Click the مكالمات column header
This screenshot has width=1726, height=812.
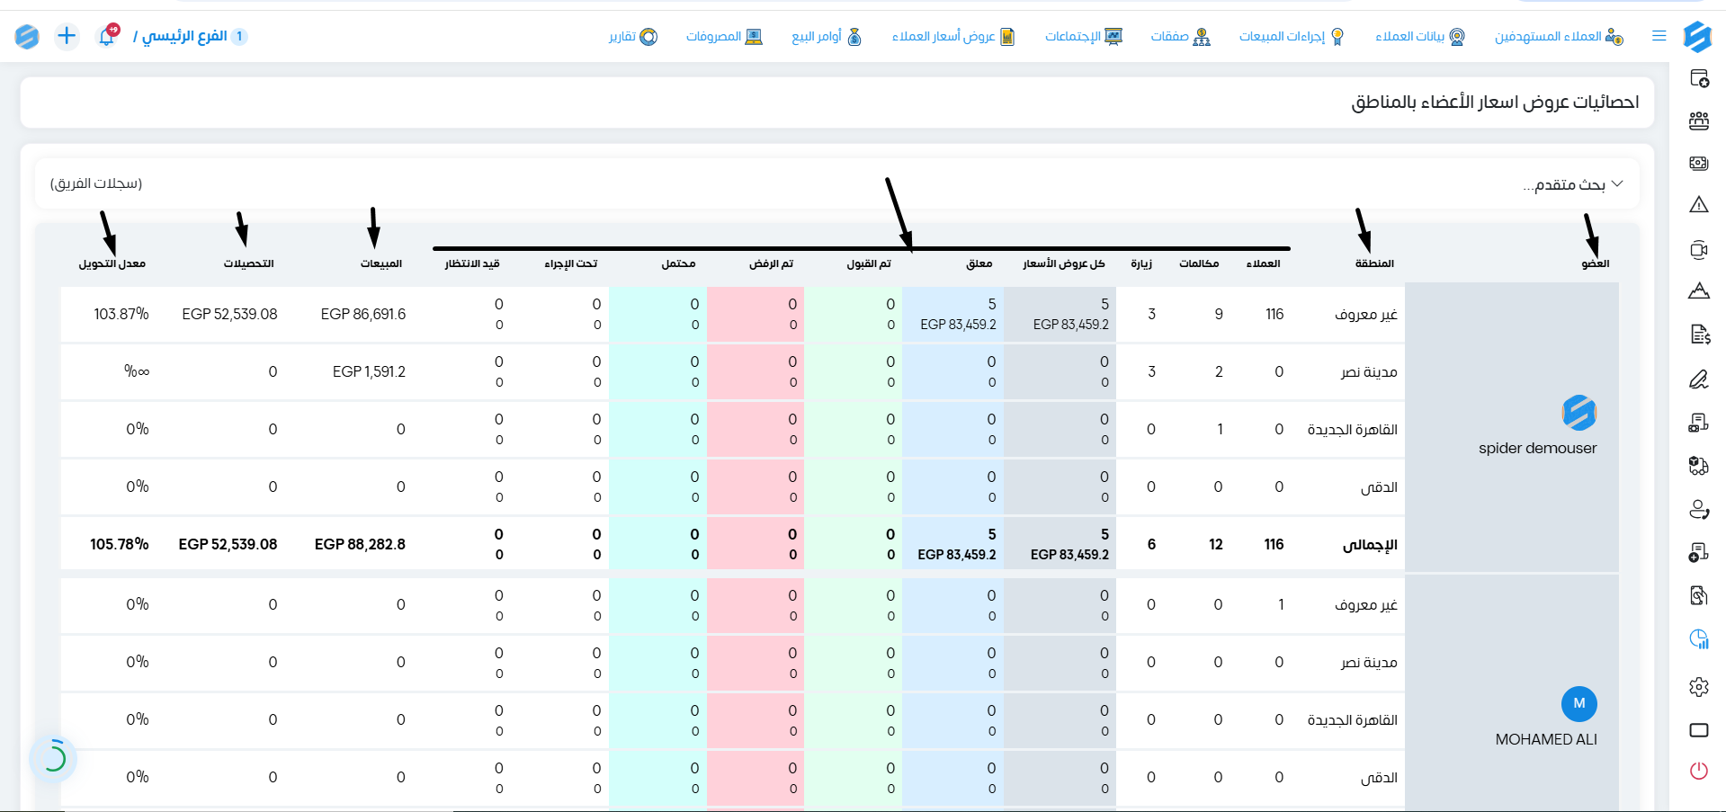[x=1199, y=263]
